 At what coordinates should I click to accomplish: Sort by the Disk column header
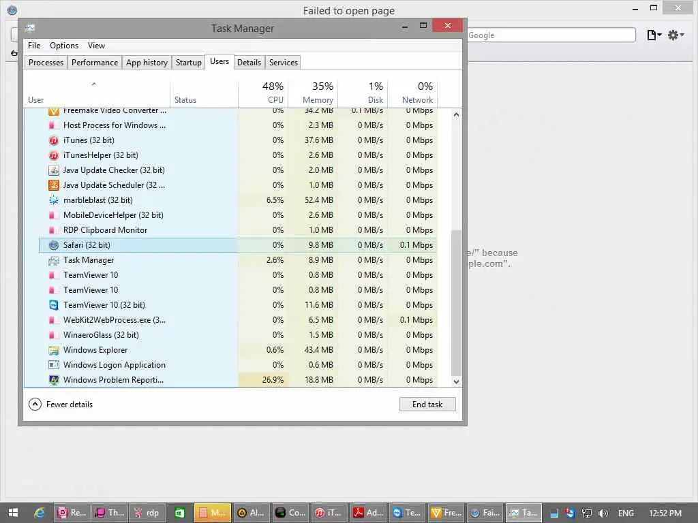point(363,93)
